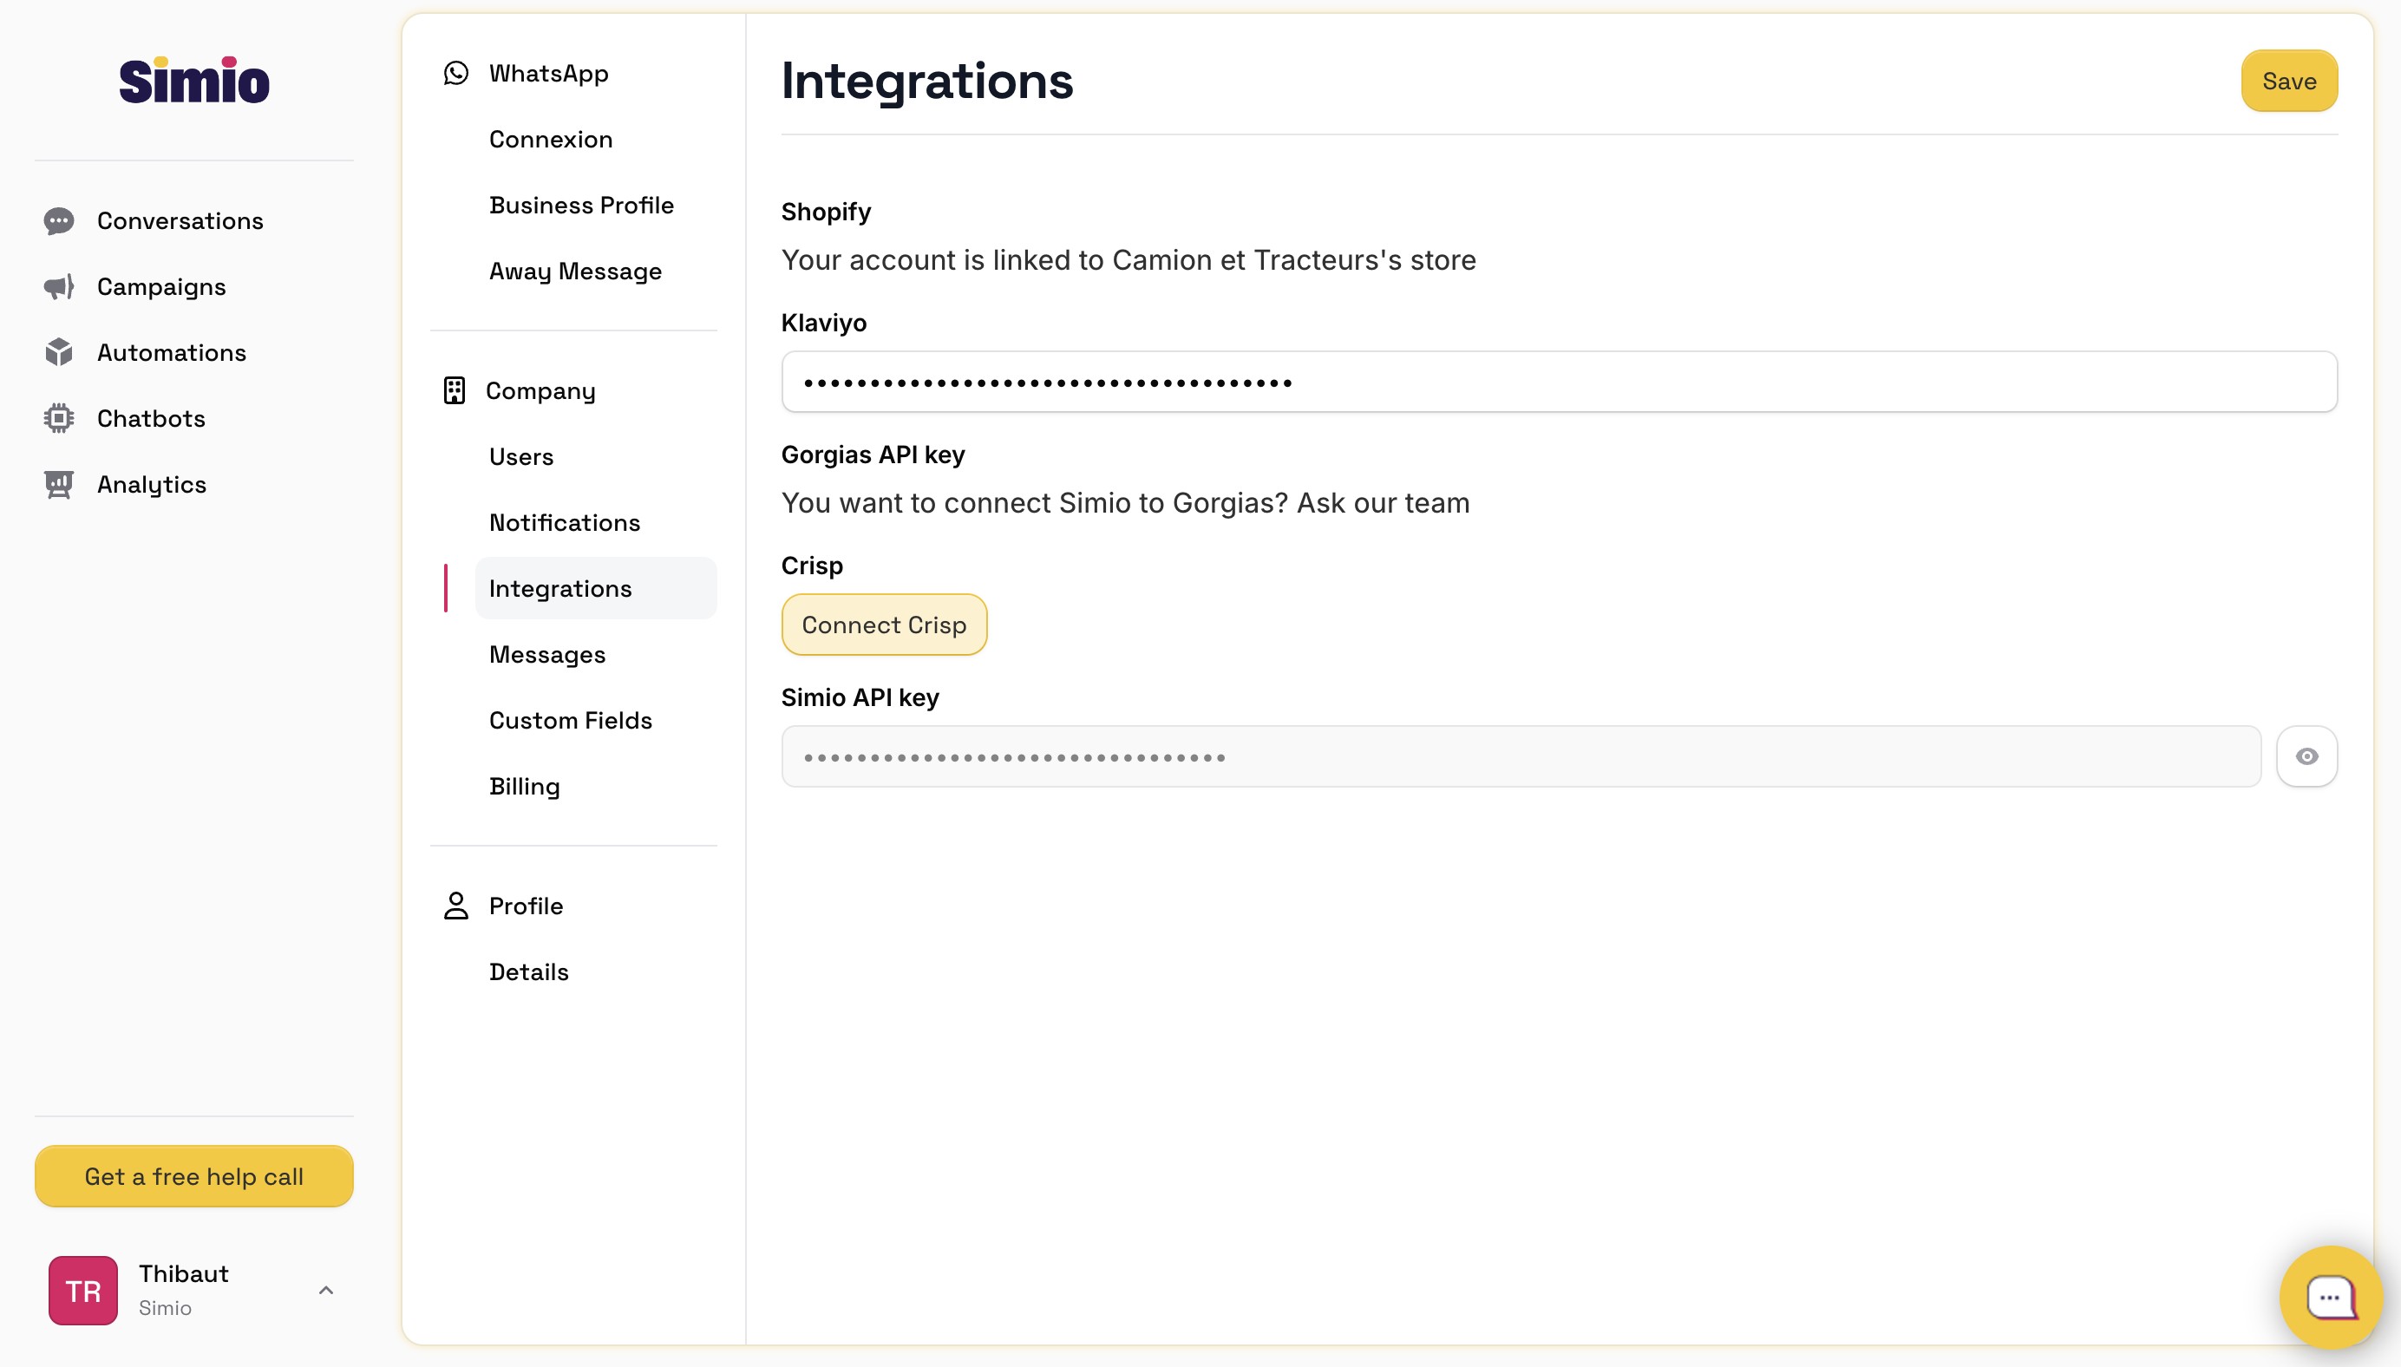The height and width of the screenshot is (1367, 2401).
Task: Open the live chat support widget
Action: coord(2330,1297)
